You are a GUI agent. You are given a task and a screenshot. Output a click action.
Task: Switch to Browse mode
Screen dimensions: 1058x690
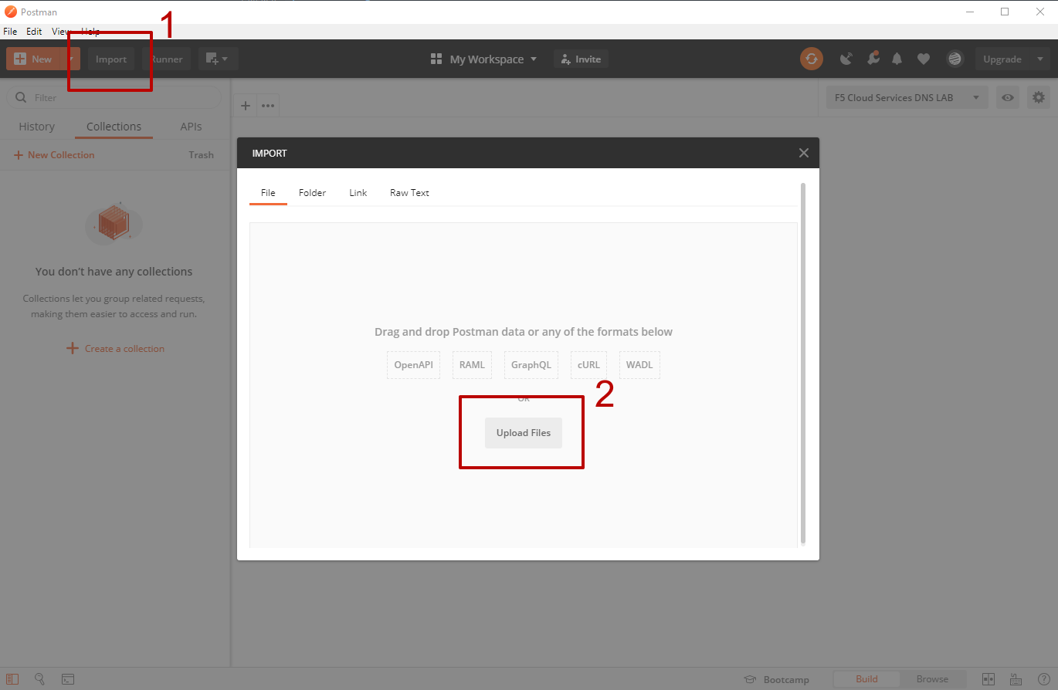pos(932,679)
